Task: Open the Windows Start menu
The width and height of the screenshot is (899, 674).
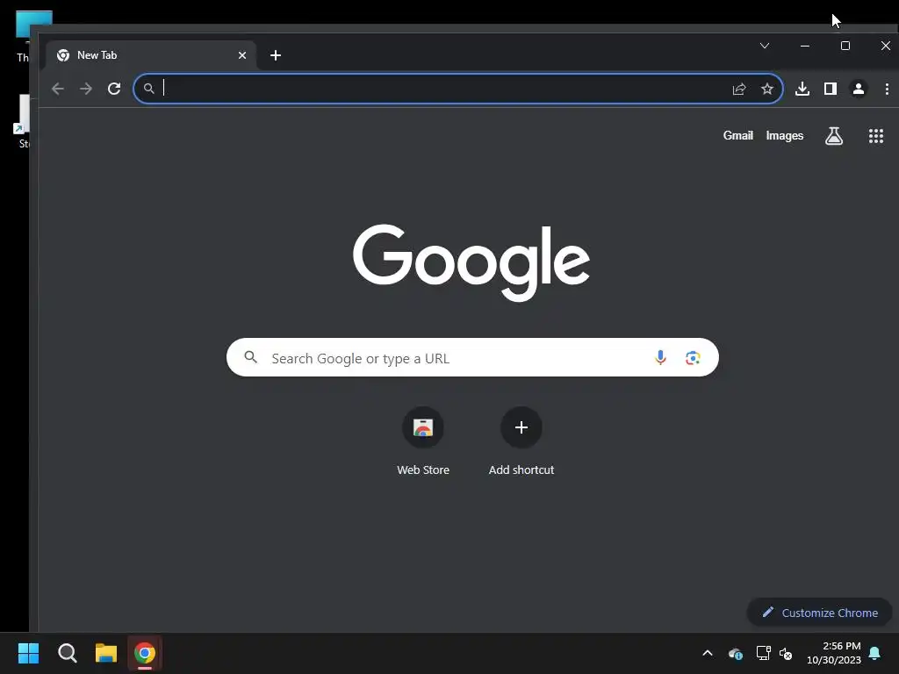Action: tap(28, 653)
